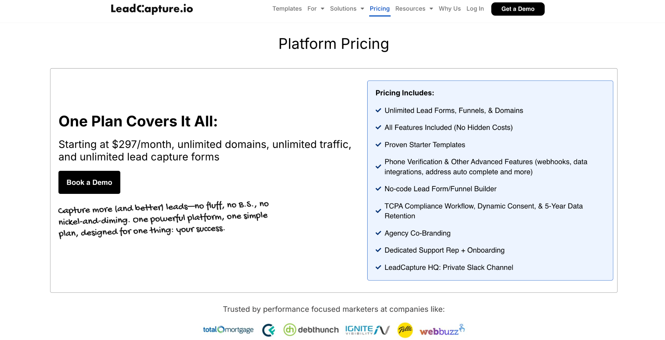The width and height of the screenshot is (665, 340).
Task: Click the teal C-shaped company logo
Action: click(x=269, y=330)
